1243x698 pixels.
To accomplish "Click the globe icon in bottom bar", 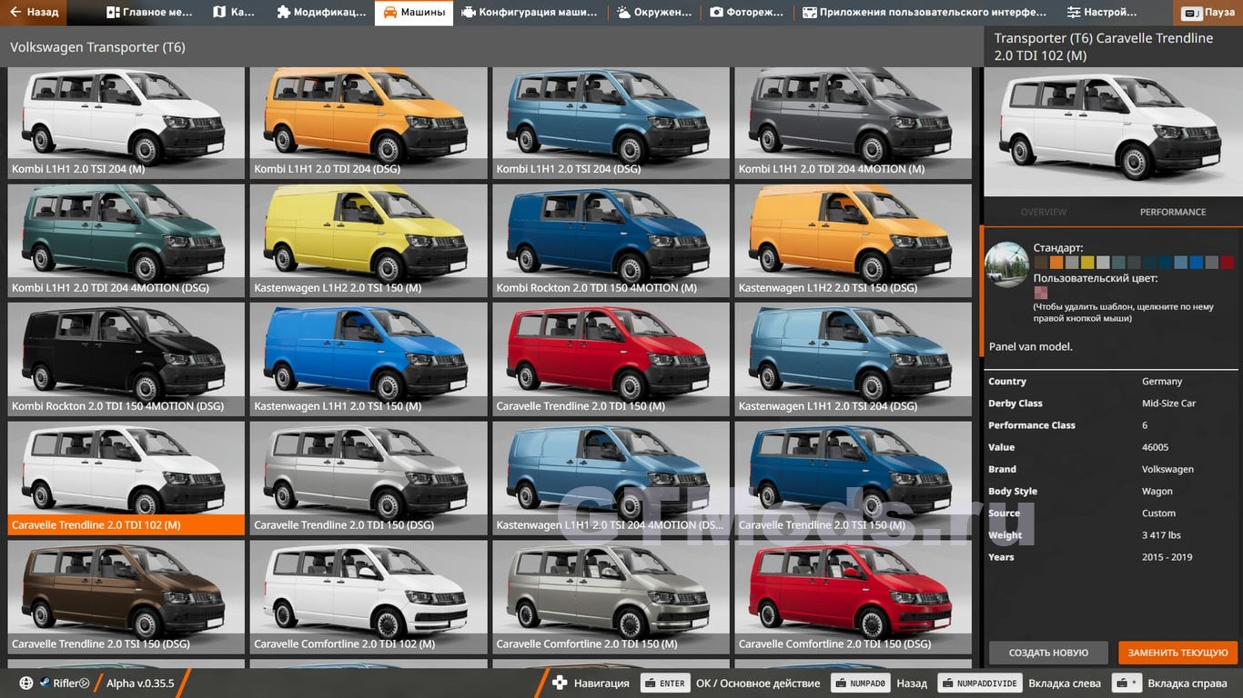I will 26,683.
